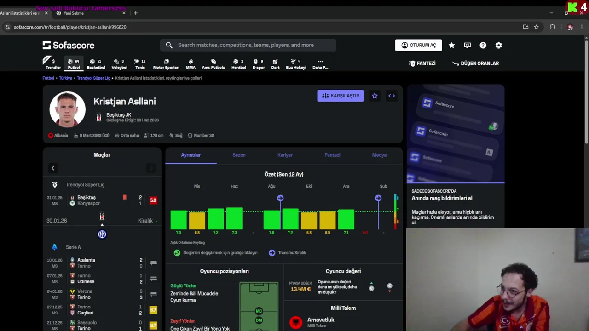Select Hentbol sports category
Image resolution: width=589 pixels, height=331 pixels.
[x=238, y=64]
